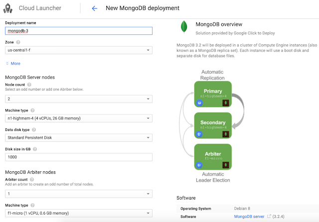Click MongoDB leaf icon on Arbiter node
The height and width of the screenshot is (222, 319).
pyautogui.click(x=226, y=165)
